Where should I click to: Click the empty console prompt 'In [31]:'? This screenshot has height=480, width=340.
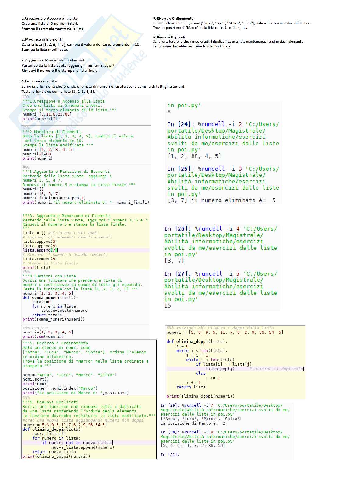170,454
